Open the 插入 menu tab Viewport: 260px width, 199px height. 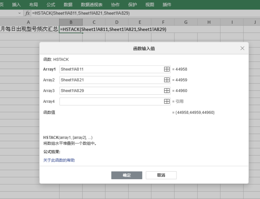click(16, 5)
